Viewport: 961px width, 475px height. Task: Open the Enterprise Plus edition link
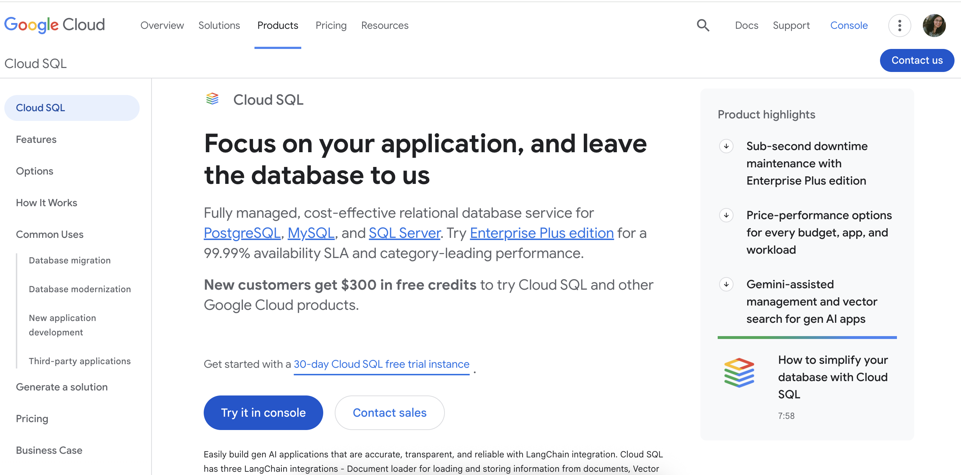[x=541, y=233]
